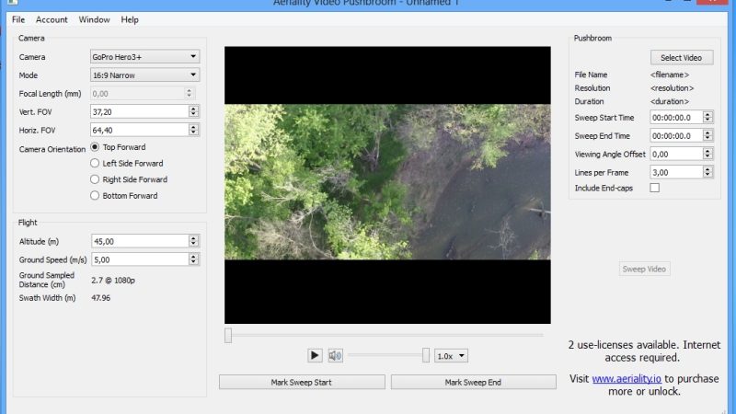Image resolution: width=736 pixels, height=414 pixels.
Task: Select Left Side Forward orientation
Action: [x=95, y=164]
